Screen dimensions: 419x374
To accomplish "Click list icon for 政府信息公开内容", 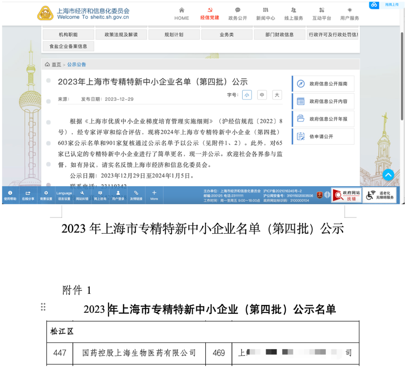I will click(301, 101).
